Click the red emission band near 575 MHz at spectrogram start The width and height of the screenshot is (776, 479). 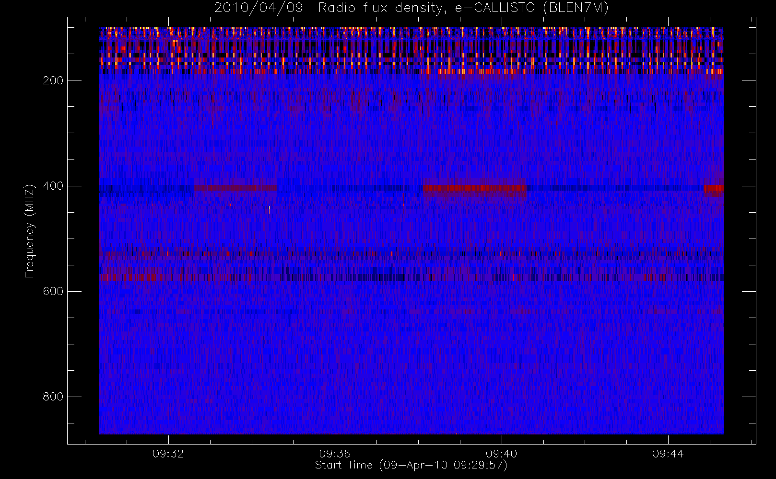coord(136,277)
